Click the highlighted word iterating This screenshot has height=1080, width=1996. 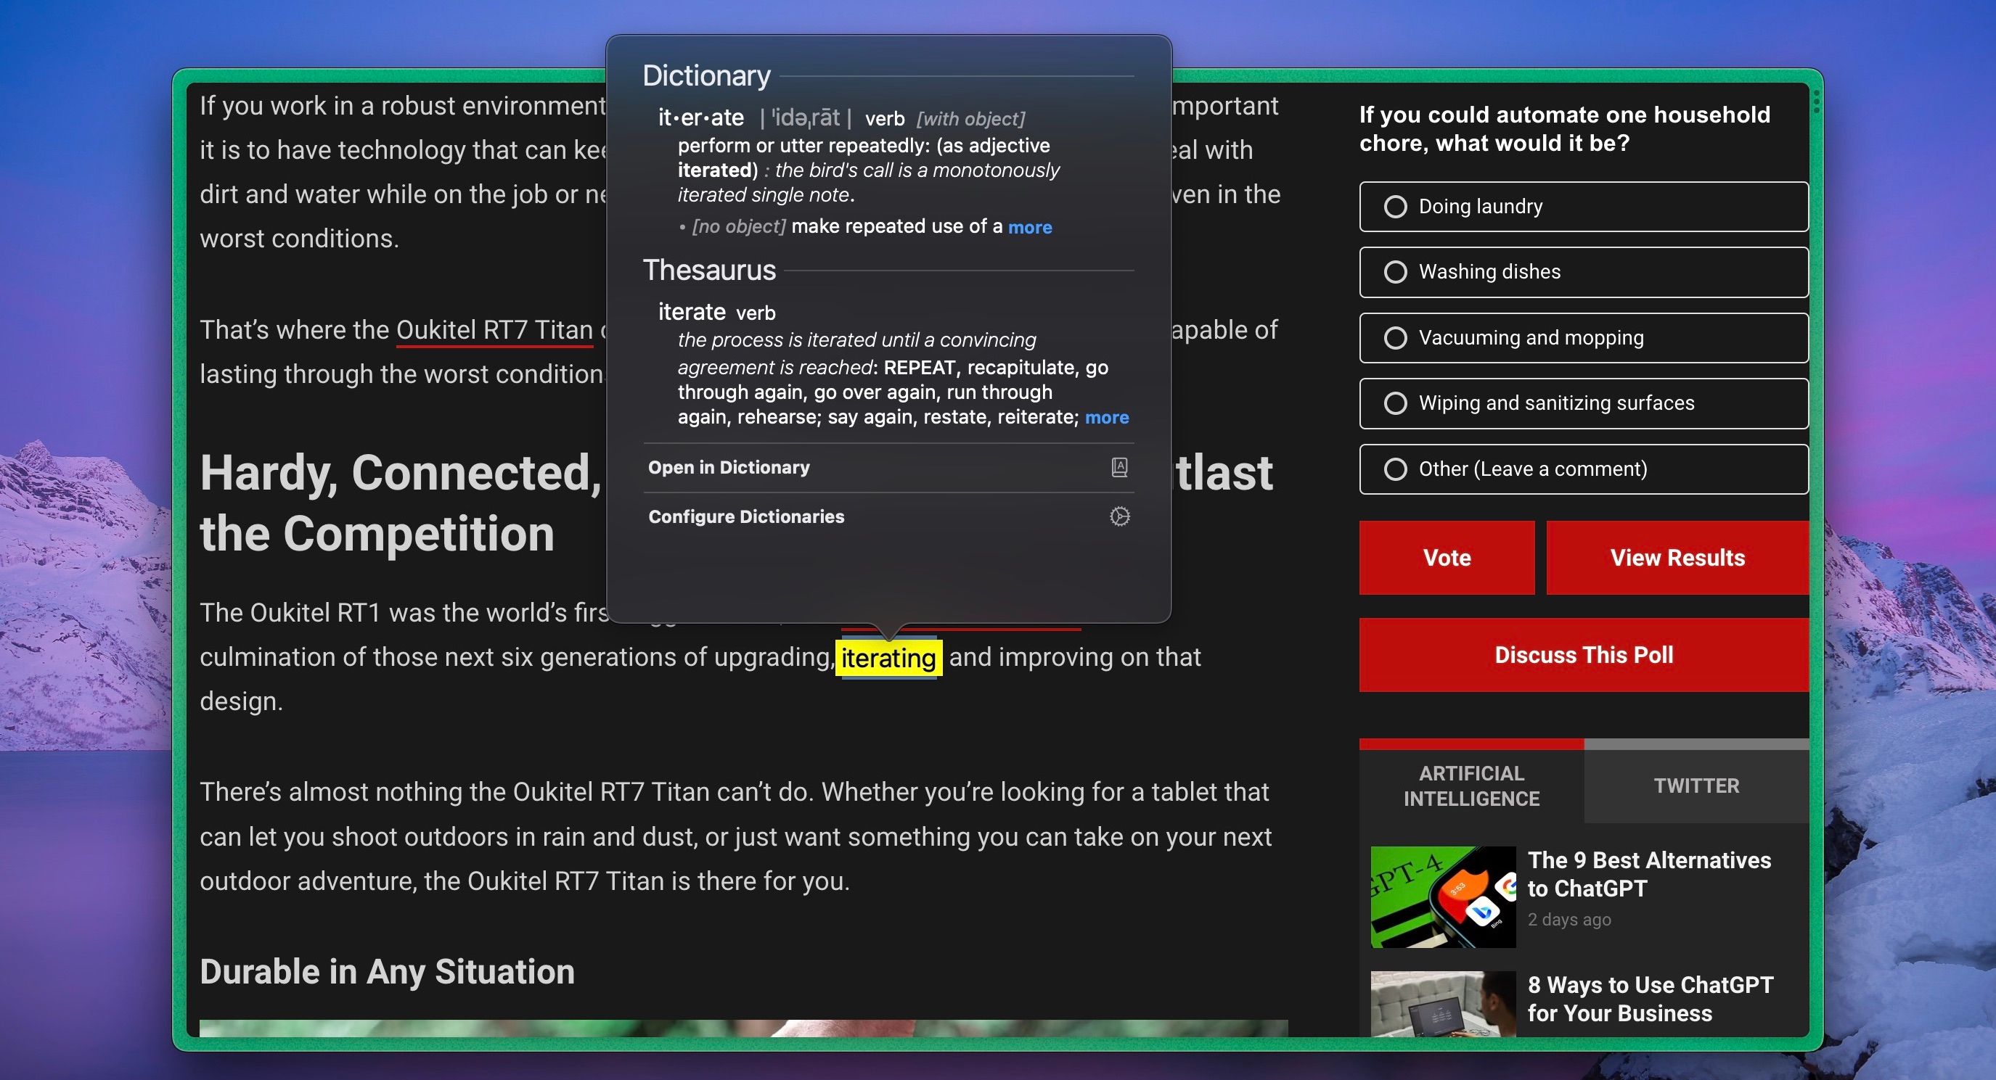(888, 657)
